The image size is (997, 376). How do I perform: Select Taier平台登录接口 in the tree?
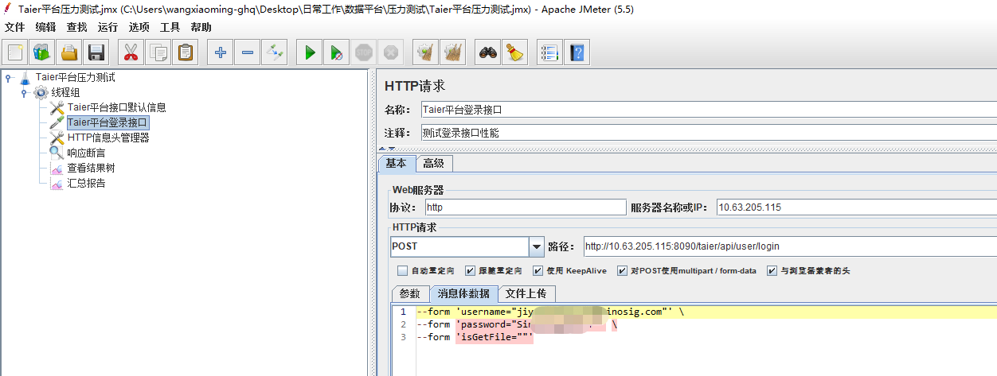[x=108, y=122]
